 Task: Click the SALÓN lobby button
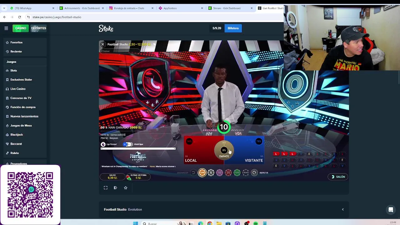(x=338, y=177)
